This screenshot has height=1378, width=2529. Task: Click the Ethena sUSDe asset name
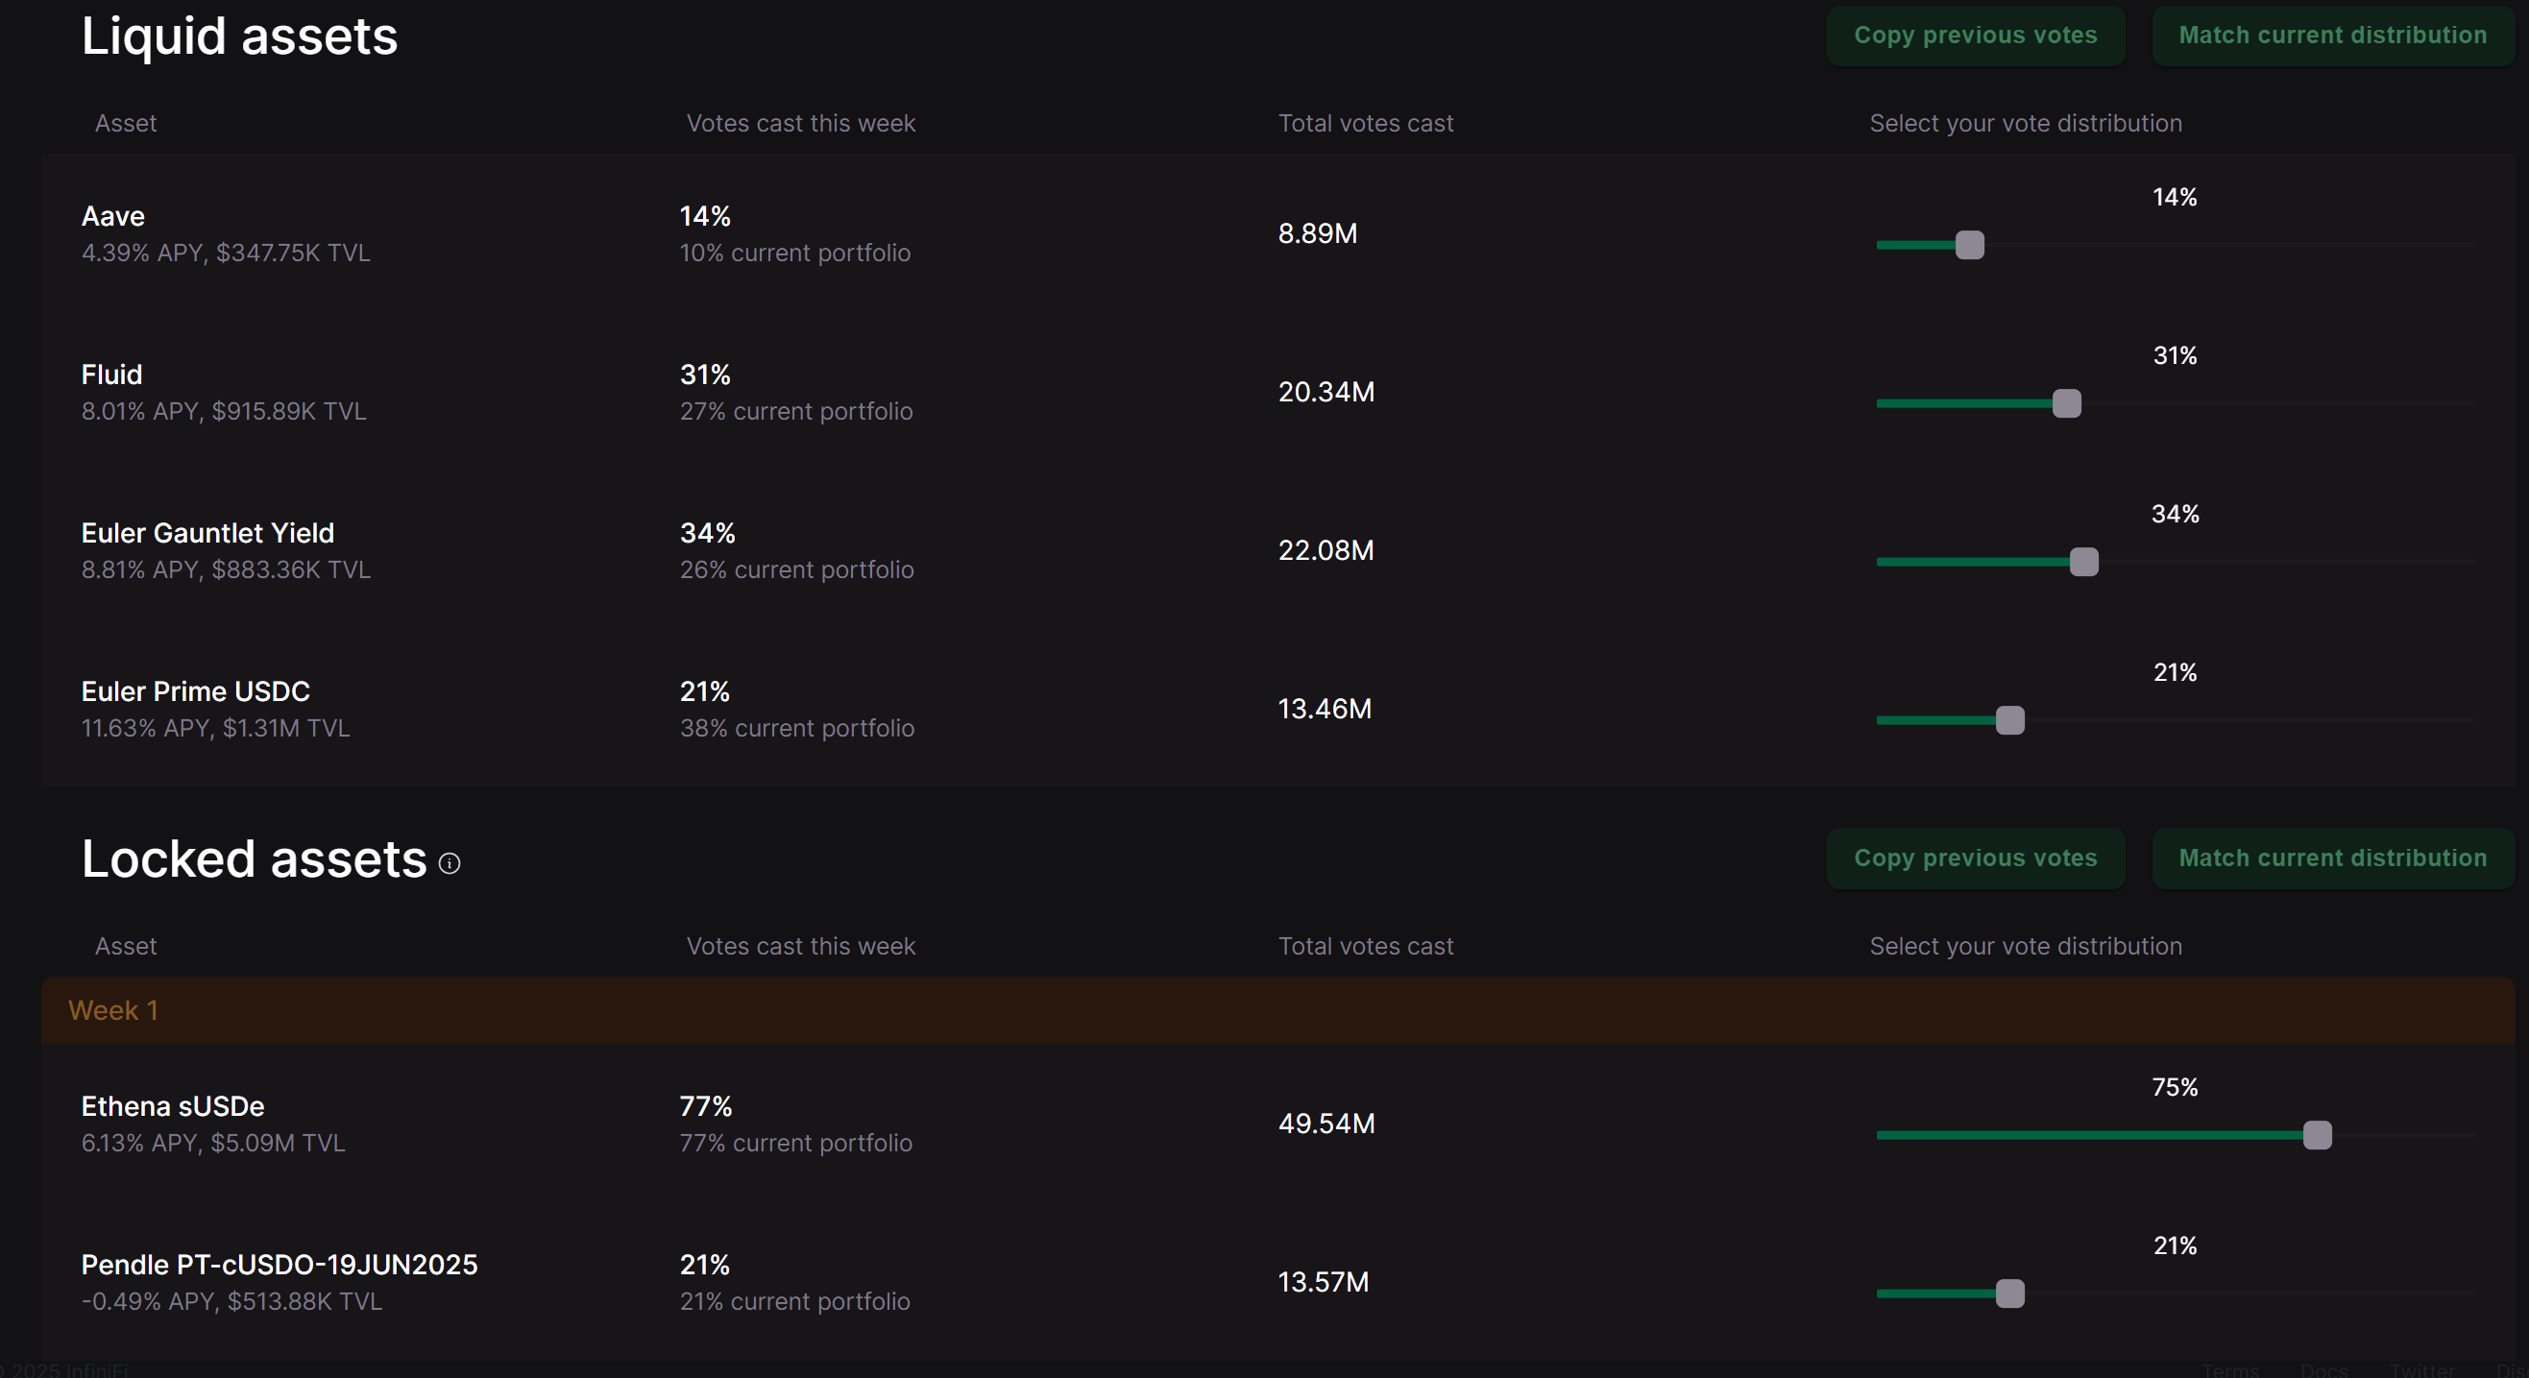pyautogui.click(x=173, y=1106)
